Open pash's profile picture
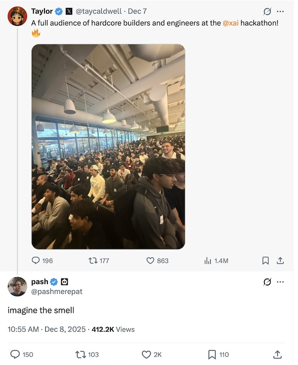Image resolution: width=298 pixels, height=365 pixels. pos(17,287)
